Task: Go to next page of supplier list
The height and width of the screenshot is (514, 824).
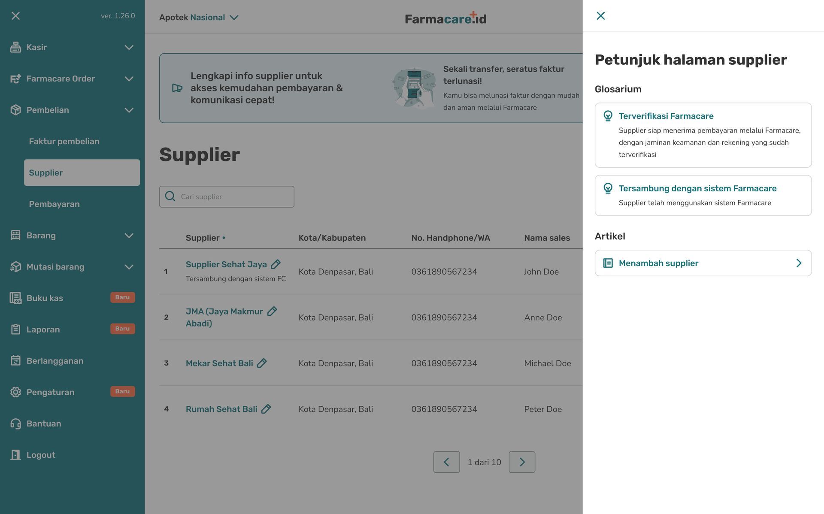Action: (x=522, y=462)
